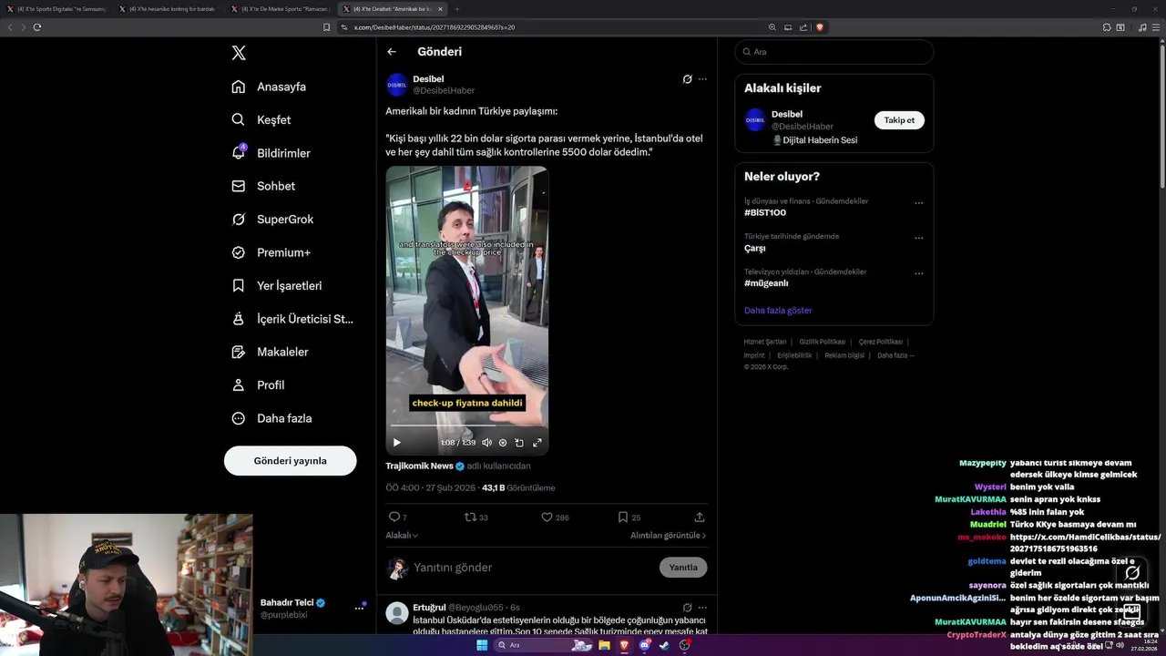Open more options on Ertuğrul reply

coord(702,607)
